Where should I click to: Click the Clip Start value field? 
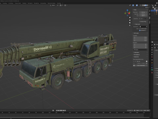143,14
